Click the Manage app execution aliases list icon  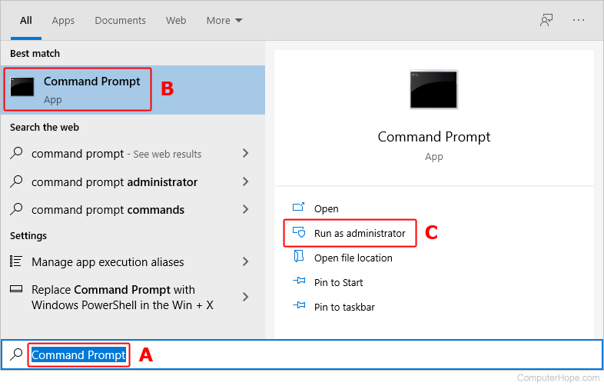pos(16,261)
